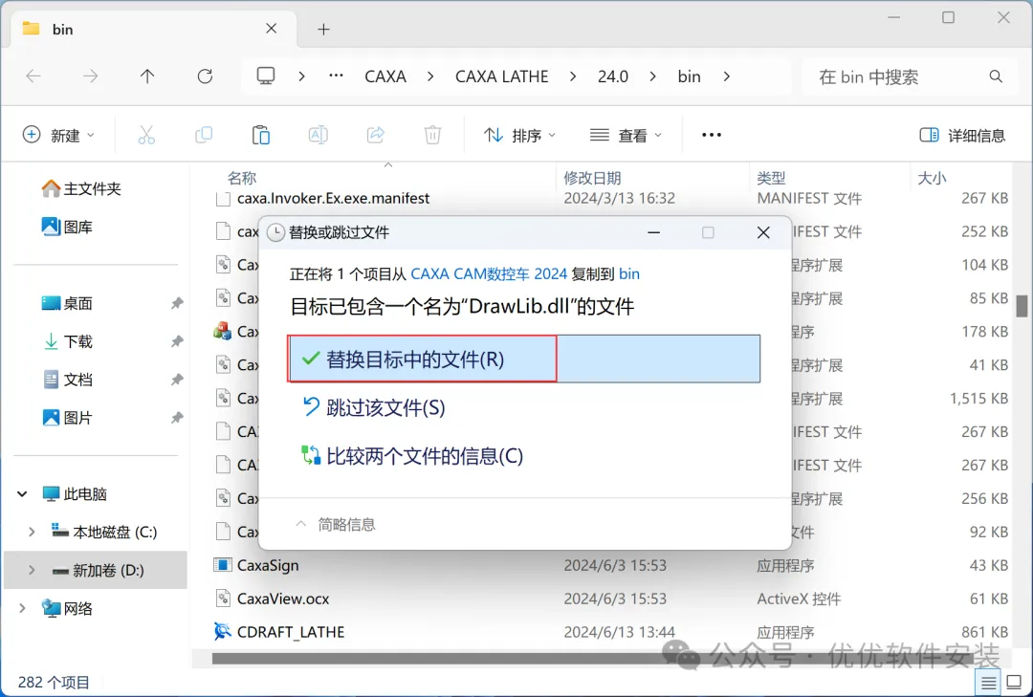Image resolution: width=1033 pixels, height=697 pixels.
Task: Open Pictures (图片) in sidebar
Action: click(x=67, y=419)
